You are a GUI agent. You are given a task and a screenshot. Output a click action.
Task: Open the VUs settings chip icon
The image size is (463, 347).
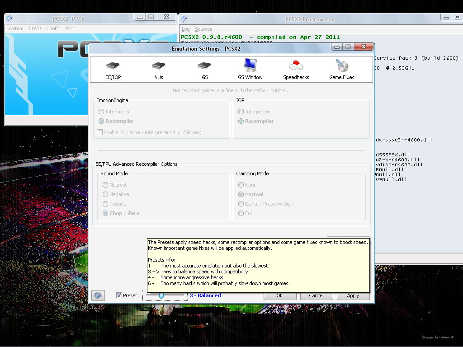coord(159,66)
